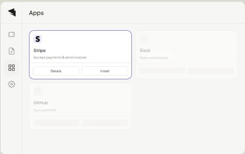Click the paper-plane logo icon
245x154 pixels.
pos(12,12)
